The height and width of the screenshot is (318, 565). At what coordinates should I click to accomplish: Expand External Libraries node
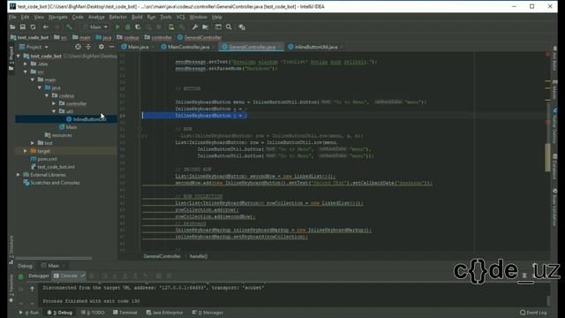(19, 175)
